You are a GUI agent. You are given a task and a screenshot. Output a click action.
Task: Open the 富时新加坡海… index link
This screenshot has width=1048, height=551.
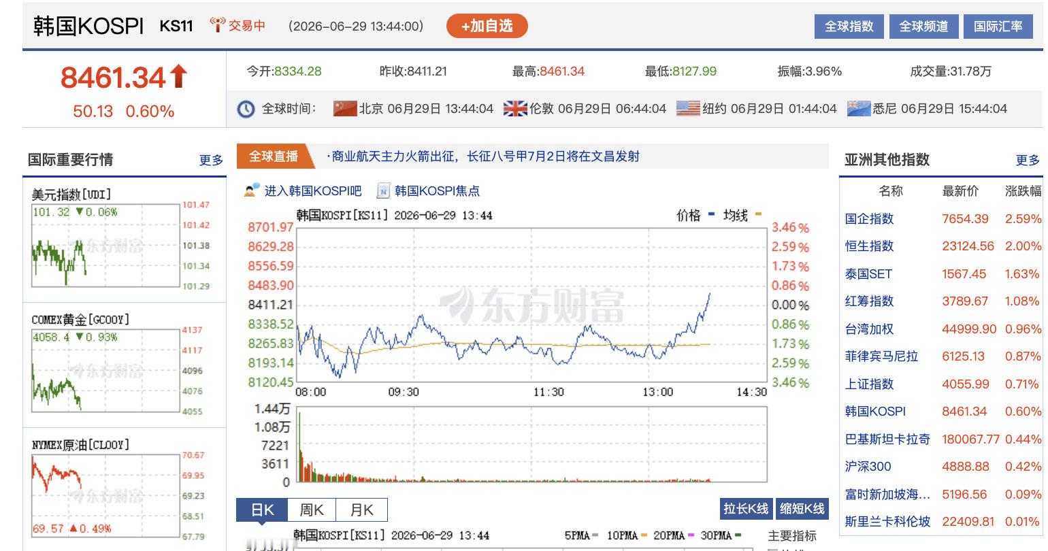click(887, 495)
